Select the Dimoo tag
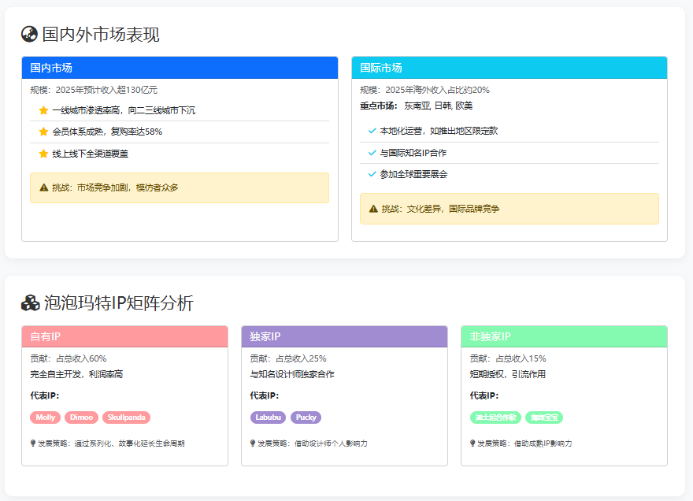Screen dimensions: 693x501 (81, 417)
